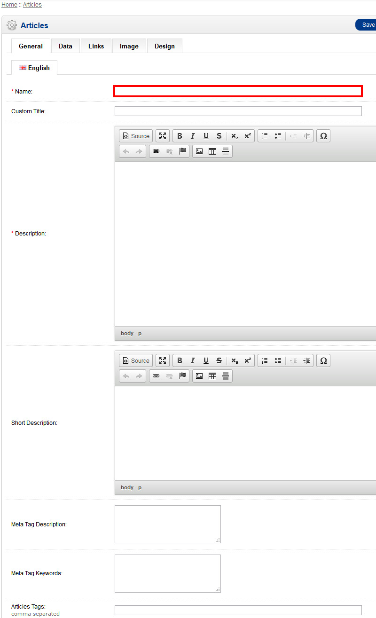
Task: Insert image in the Description editor
Action: pos(199,151)
